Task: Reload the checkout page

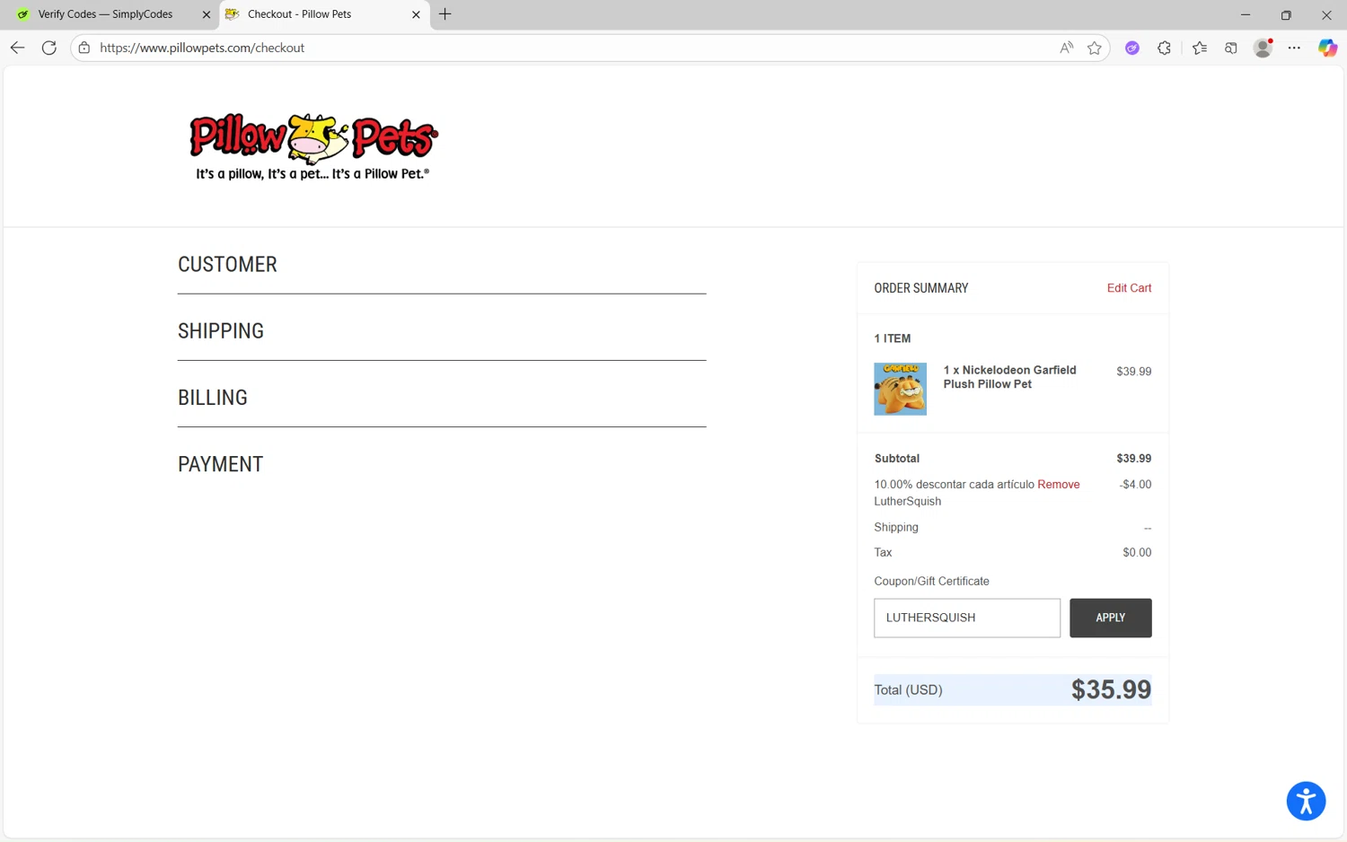Action: (x=49, y=48)
